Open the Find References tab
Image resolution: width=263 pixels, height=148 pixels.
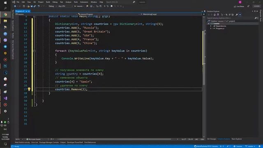tap(90, 143)
